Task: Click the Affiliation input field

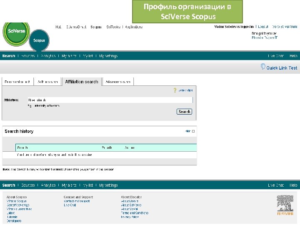Action: [x=110, y=100]
